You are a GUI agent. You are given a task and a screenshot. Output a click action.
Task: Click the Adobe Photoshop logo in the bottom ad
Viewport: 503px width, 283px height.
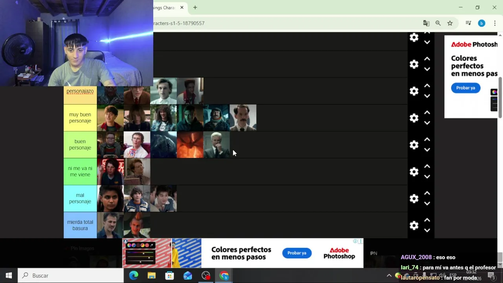339,253
